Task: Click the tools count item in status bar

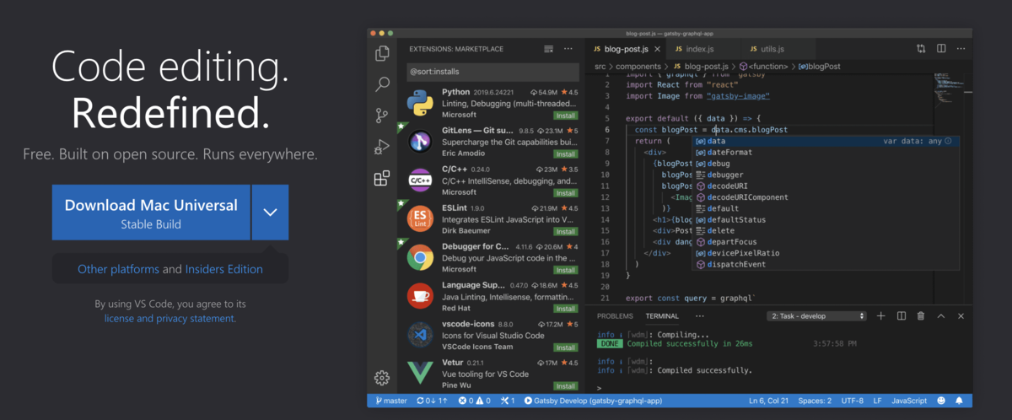Action: point(508,401)
